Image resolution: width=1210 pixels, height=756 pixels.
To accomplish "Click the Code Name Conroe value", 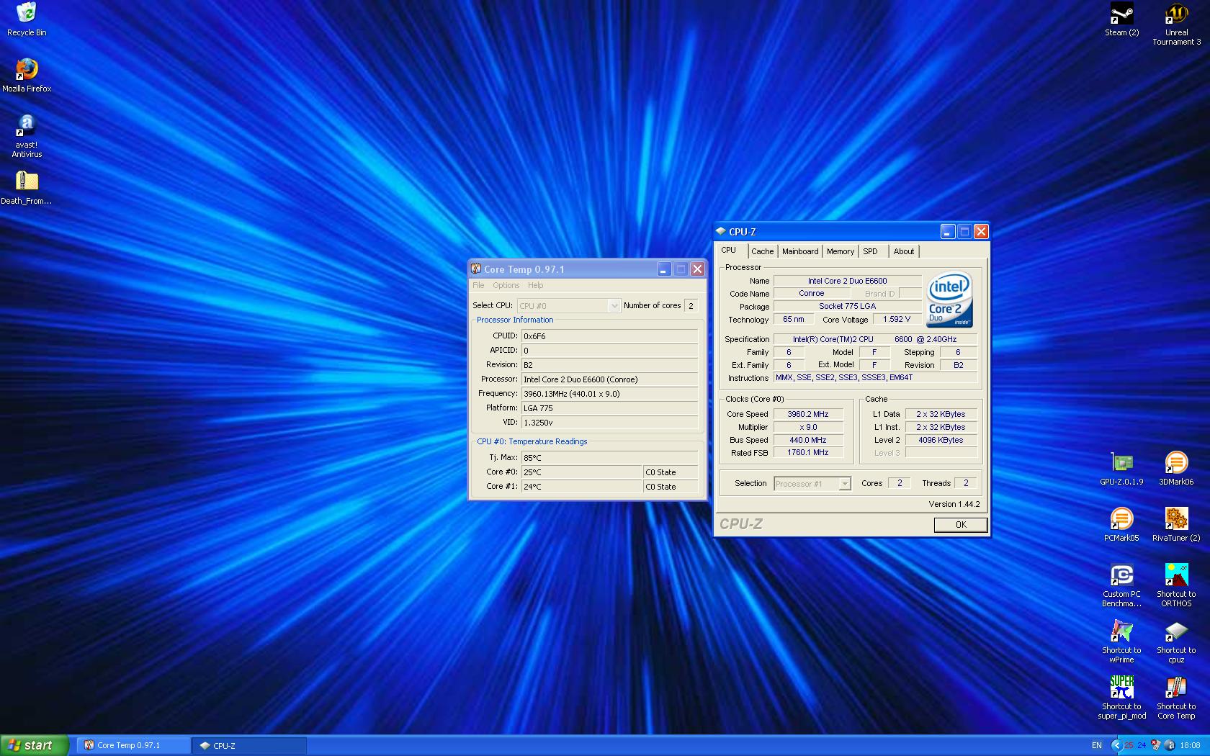I will coord(812,294).
